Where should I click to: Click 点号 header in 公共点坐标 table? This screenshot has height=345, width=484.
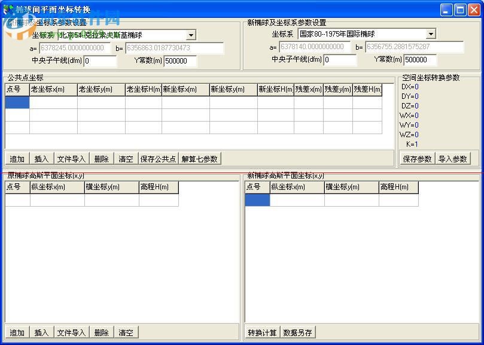(x=17, y=90)
